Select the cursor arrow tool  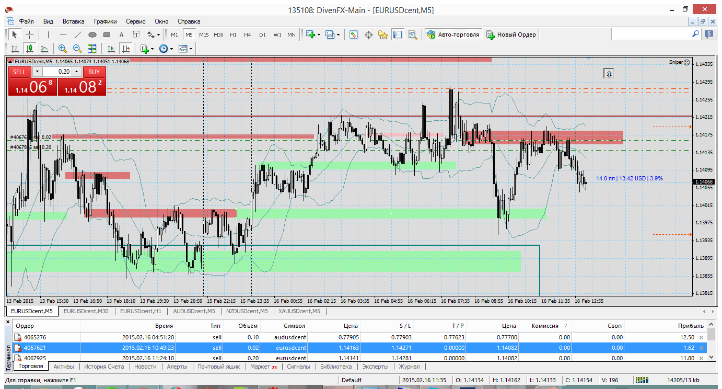15,35
